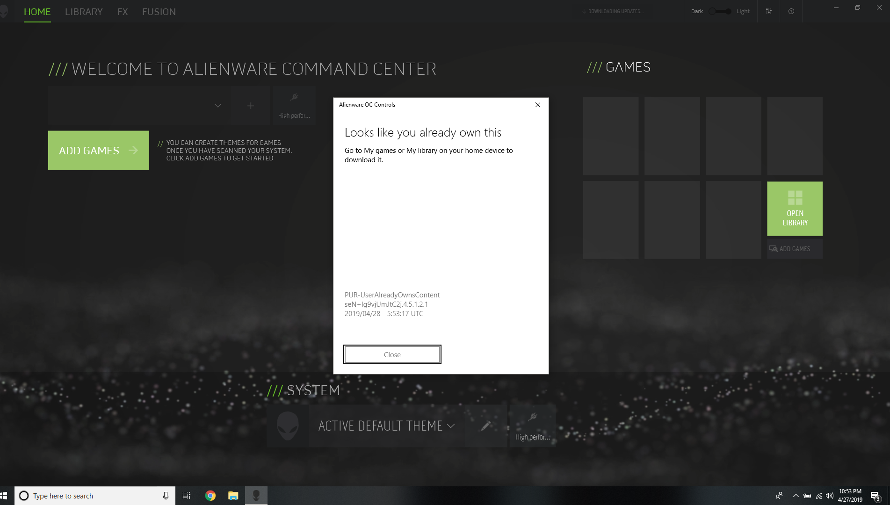This screenshot has width=890, height=505.
Task: Open File Explorer from the taskbar
Action: click(x=233, y=496)
